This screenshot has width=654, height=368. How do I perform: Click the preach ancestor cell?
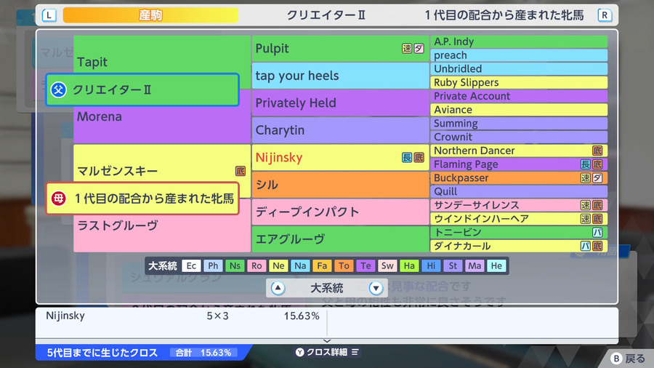(518, 55)
